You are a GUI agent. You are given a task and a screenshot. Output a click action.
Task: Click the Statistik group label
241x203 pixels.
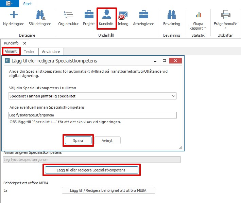(x=198, y=35)
